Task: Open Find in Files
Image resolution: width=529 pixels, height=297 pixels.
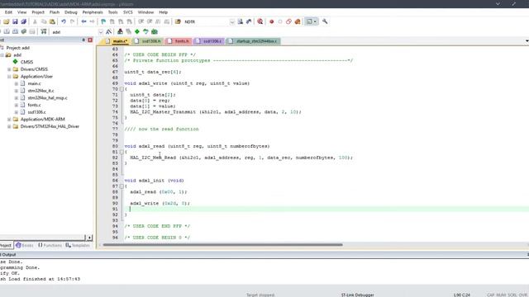Action: point(178,21)
